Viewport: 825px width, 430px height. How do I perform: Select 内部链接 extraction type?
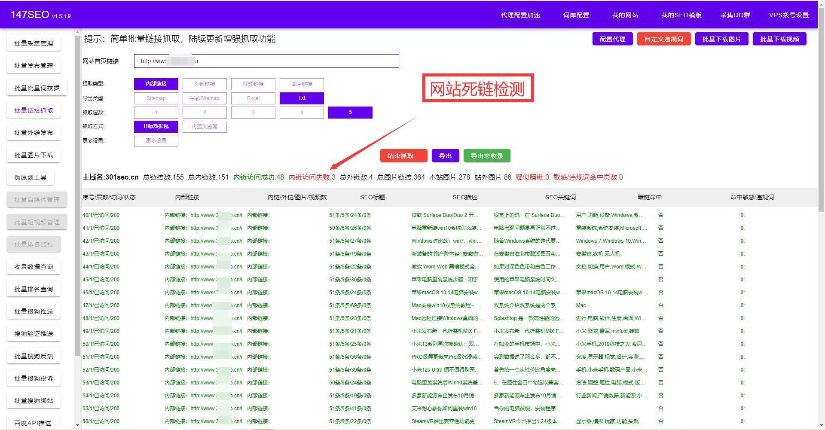[156, 84]
